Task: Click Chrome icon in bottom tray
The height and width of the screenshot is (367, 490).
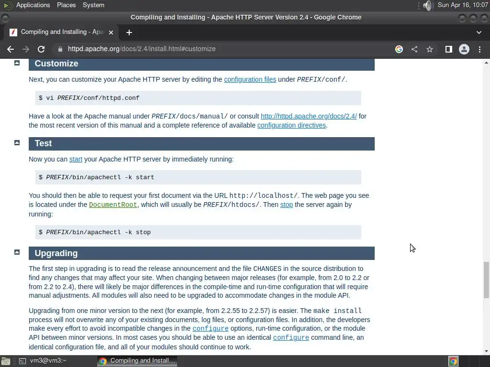Action: click(453, 361)
